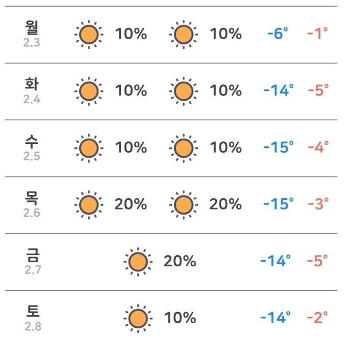The image size is (344, 338).
Task: Click Saturday's high temperature -2°
Action: tap(318, 317)
